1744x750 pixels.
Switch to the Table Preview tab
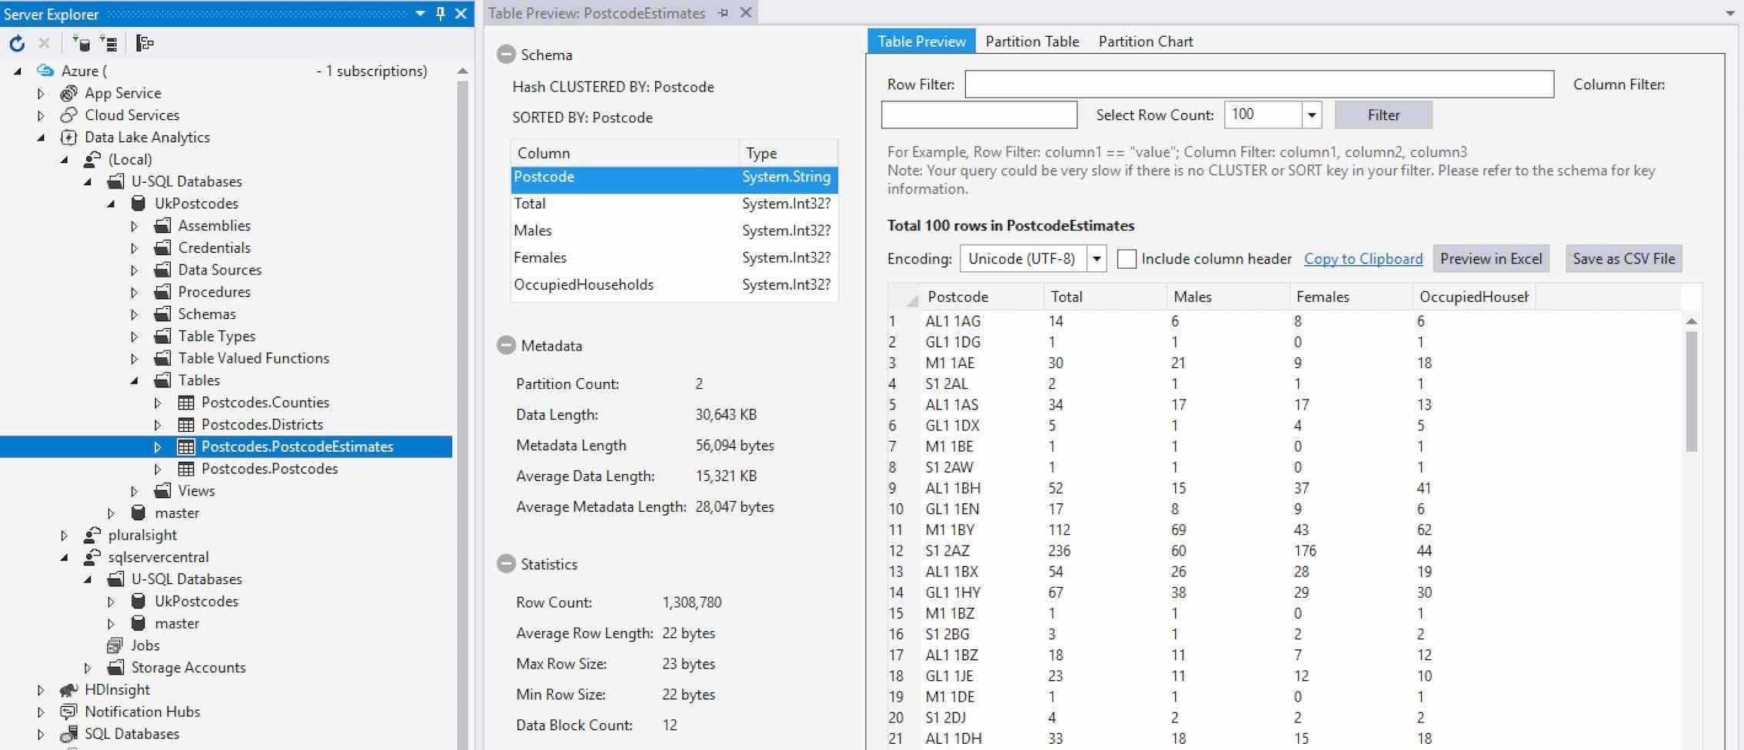(921, 41)
